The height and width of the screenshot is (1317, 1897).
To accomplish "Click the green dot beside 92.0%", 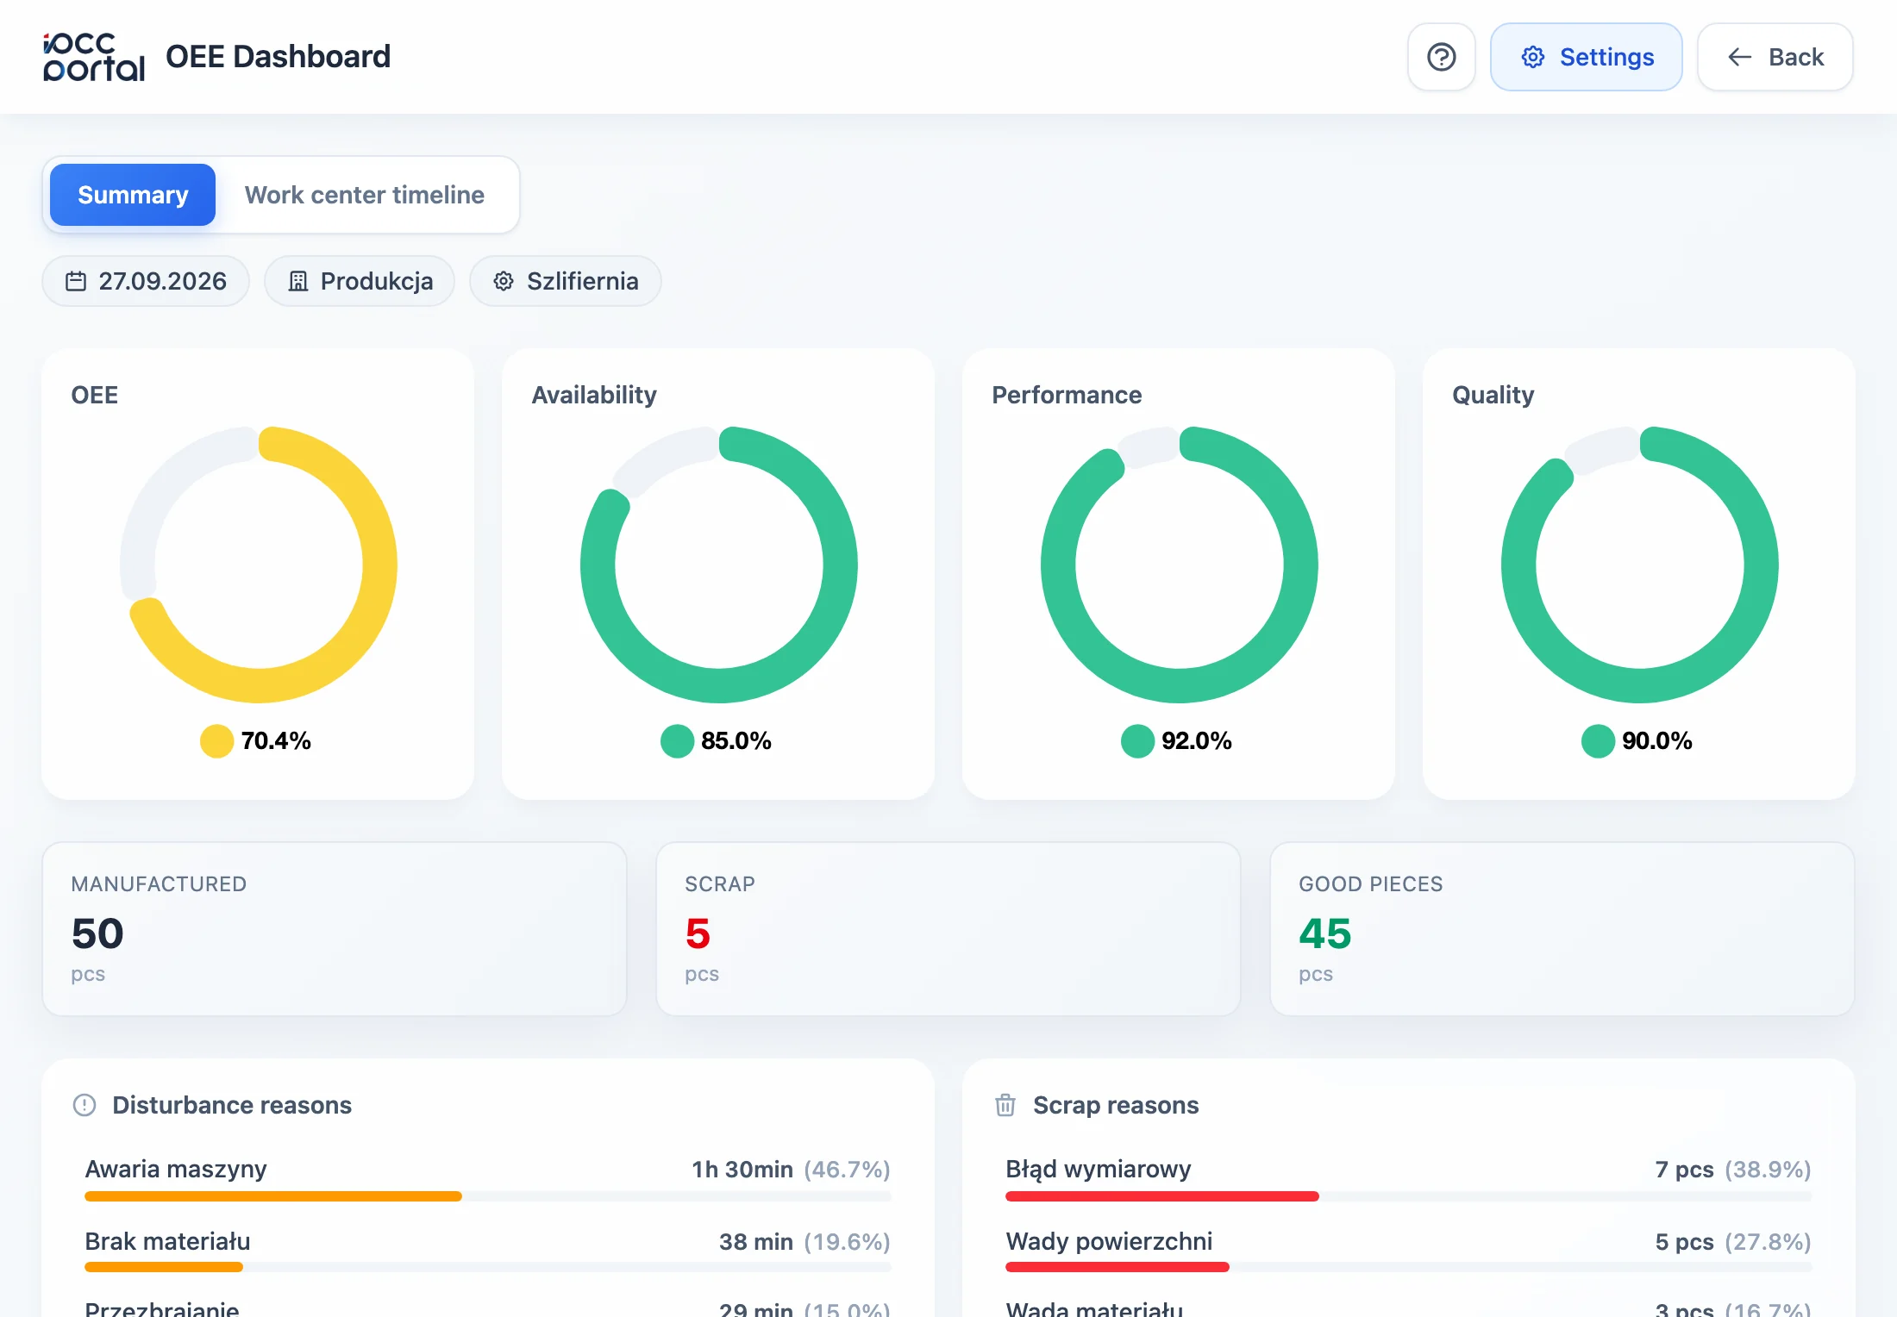I will tap(1137, 740).
